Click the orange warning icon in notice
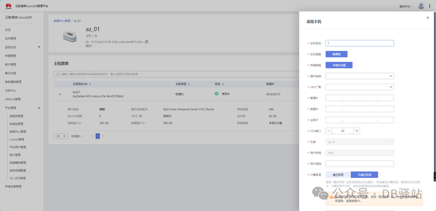 [x=331, y=196]
